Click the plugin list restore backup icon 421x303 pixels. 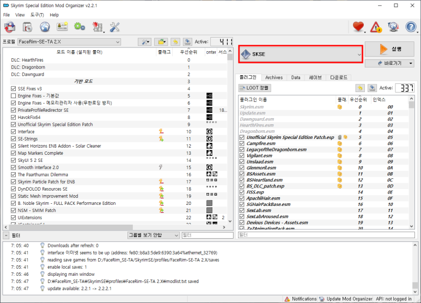click(x=360, y=88)
